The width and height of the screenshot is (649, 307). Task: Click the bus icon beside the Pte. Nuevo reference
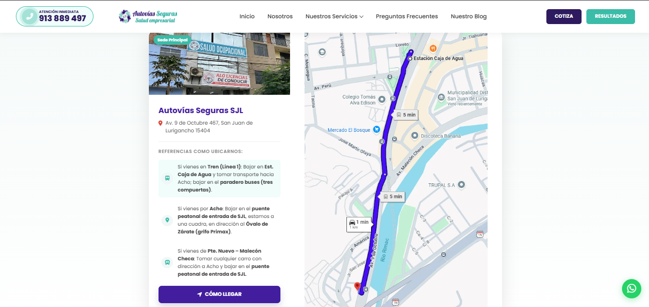(167, 263)
